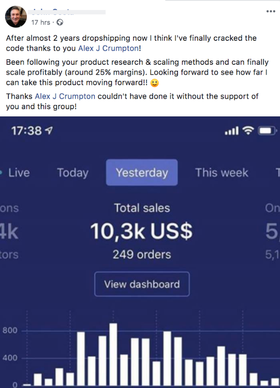This screenshot has height=388, width=280.
Task: Tap the location arrow icon beside 17:38
Action: 50,130
